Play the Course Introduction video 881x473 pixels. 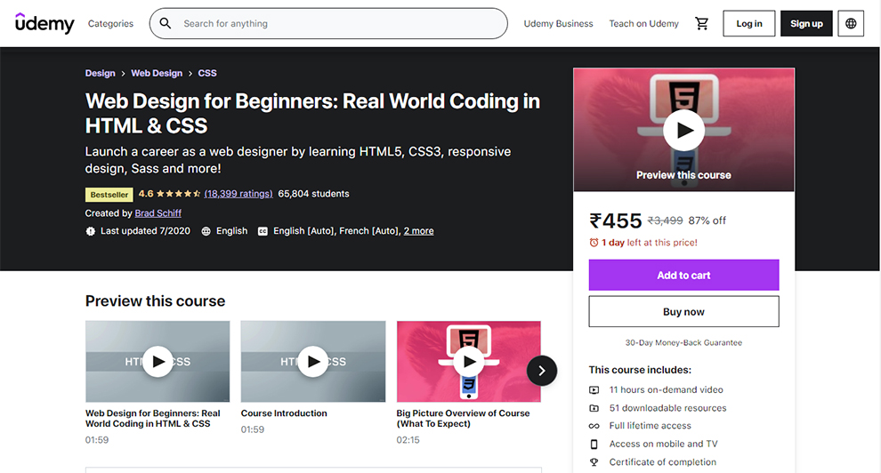(x=313, y=361)
